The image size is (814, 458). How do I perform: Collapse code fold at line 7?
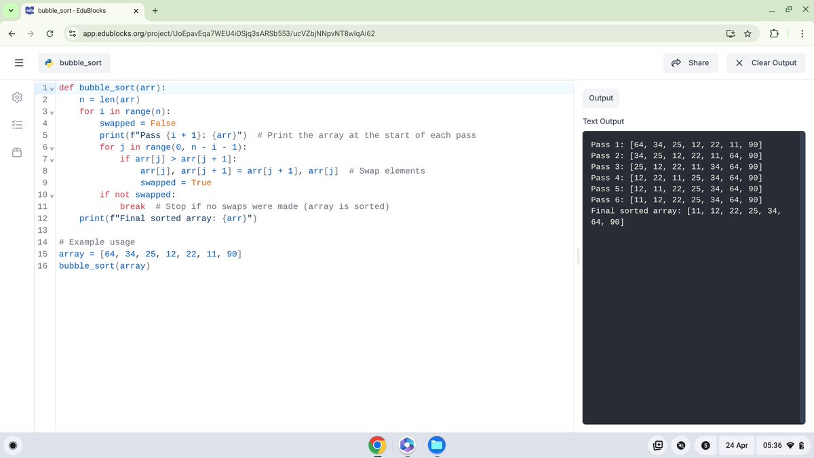pos(52,159)
